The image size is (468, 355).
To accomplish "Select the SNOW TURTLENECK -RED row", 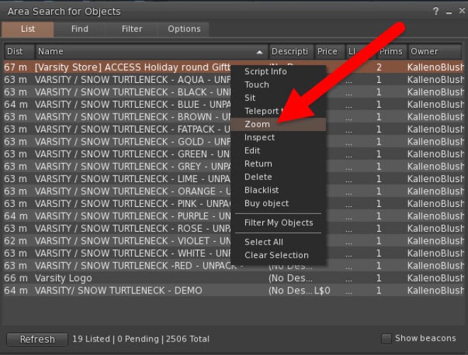I will click(234, 266).
